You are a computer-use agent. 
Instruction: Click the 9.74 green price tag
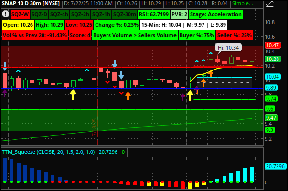pyautogui.click(x=271, y=99)
